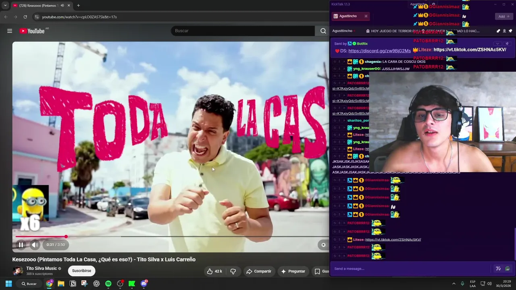Go forward in Chrome
This screenshot has width=516, height=290.
[15, 17]
